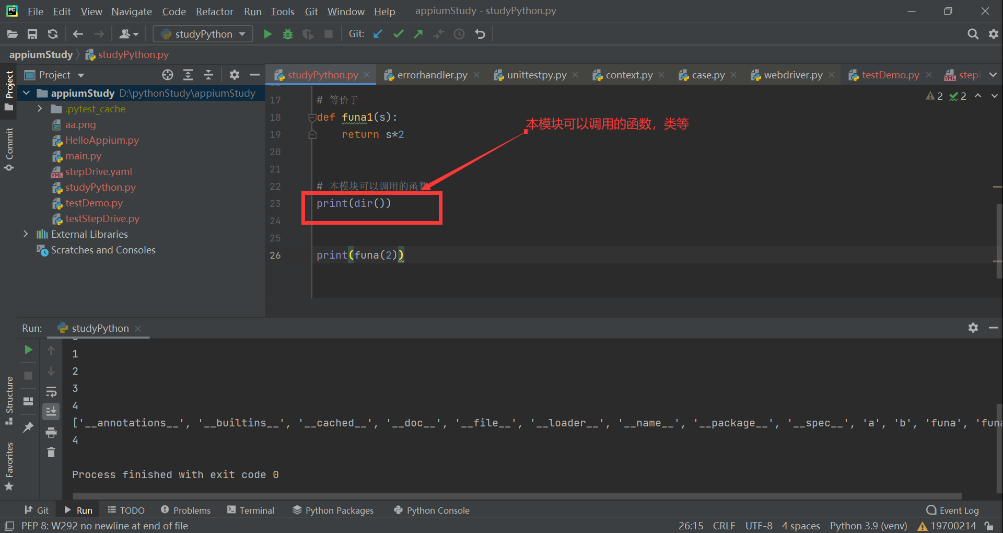
Task: Toggle the Structure tool window stripe button
Action: tap(9, 400)
